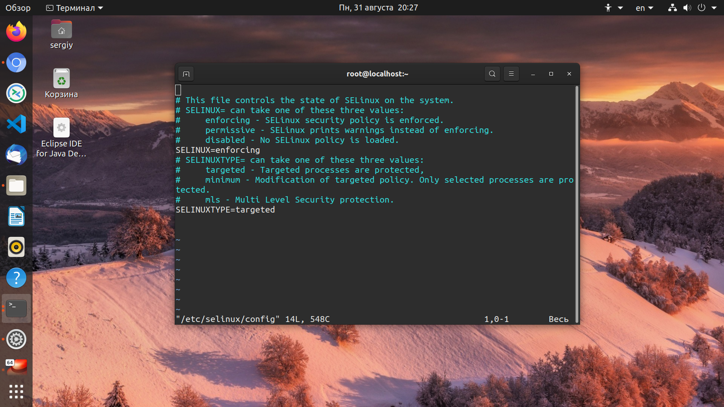724x407 pixels.
Task: Open the en keyboard layout dropdown
Action: coord(644,8)
